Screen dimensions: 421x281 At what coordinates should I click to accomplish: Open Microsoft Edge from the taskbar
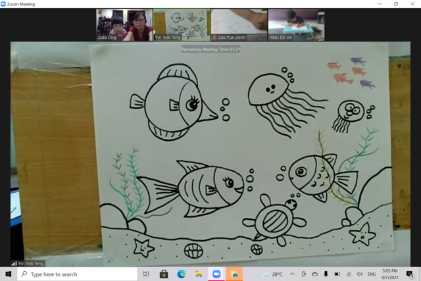pyautogui.click(x=182, y=274)
